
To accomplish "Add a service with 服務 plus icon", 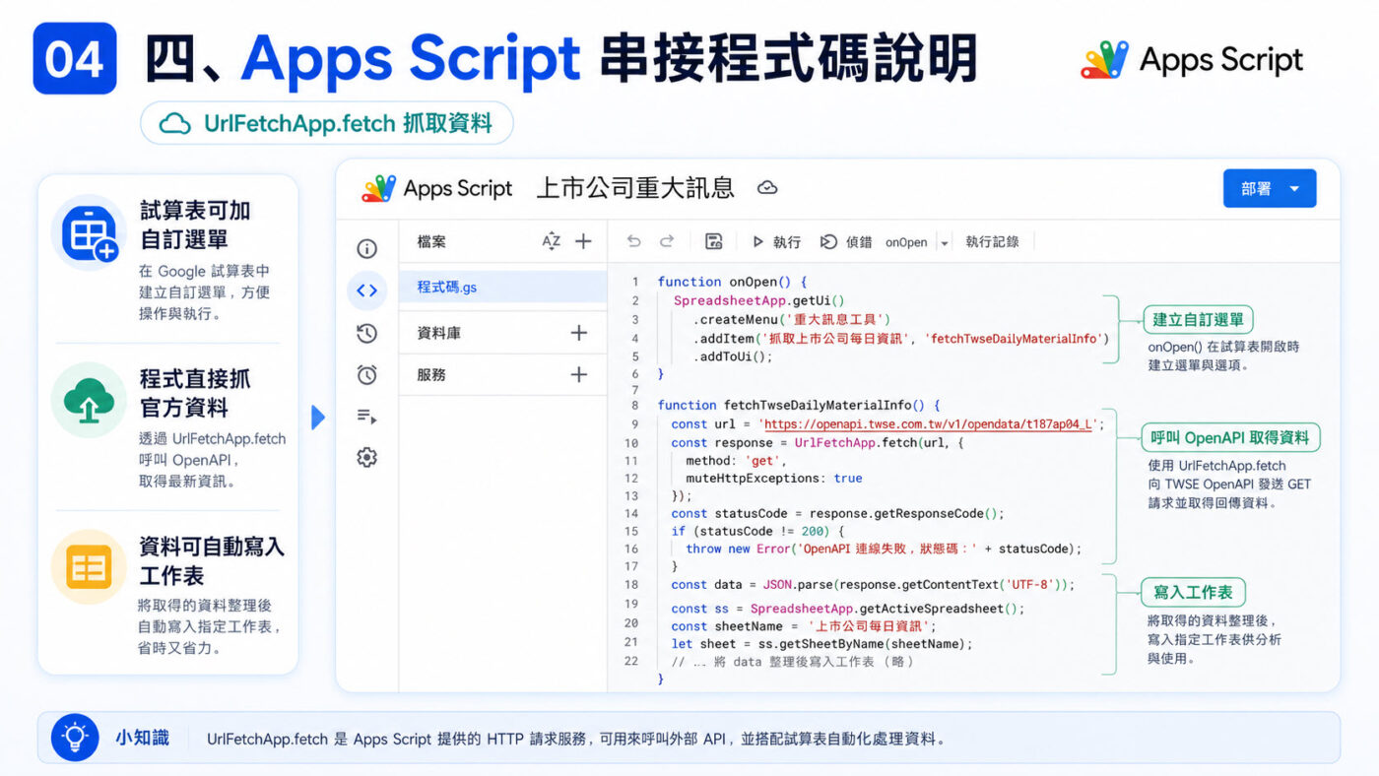I will tap(579, 374).
